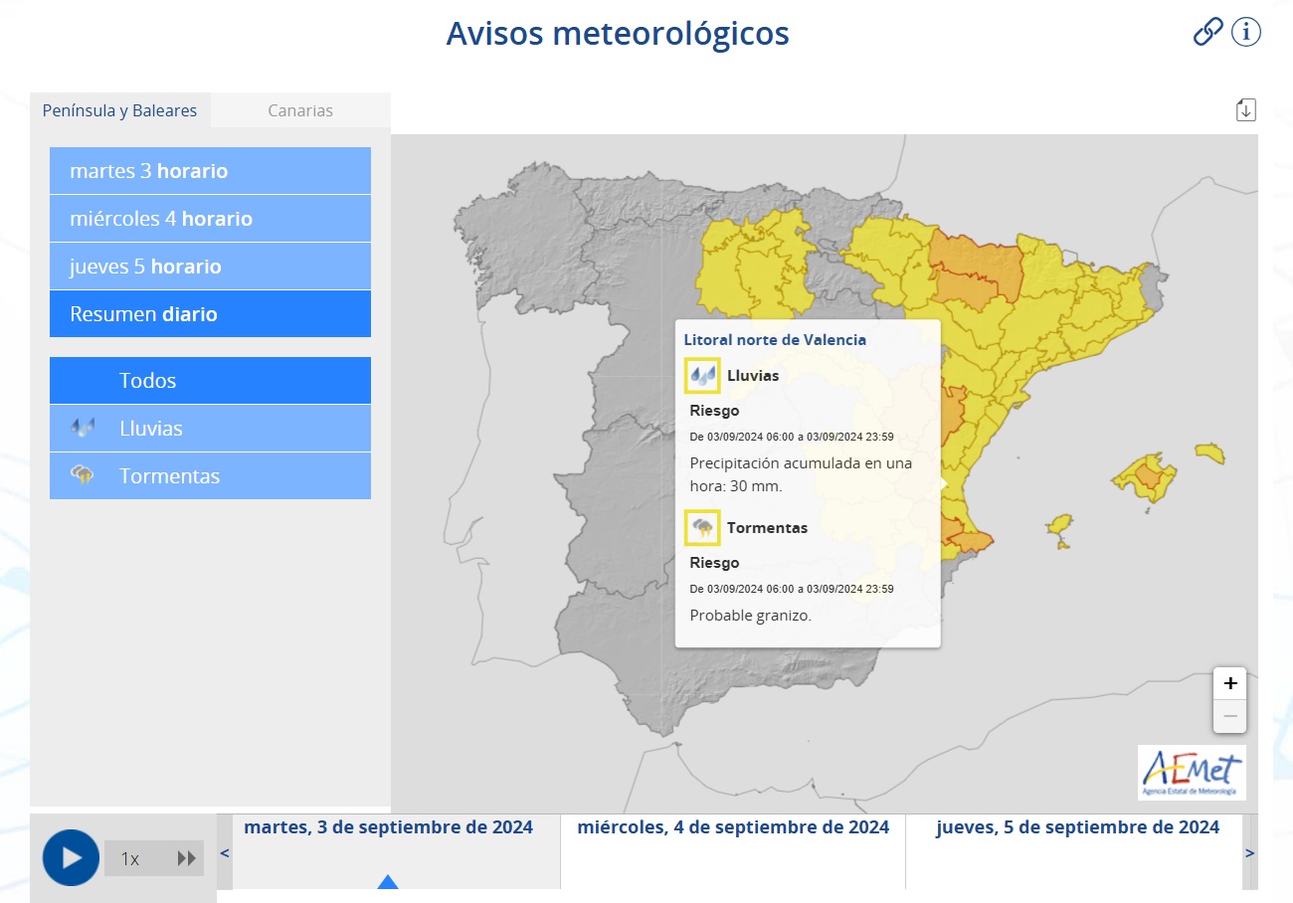Screen dimensions: 1293x903
Task: Zoom in on the map
Action: click(x=1229, y=682)
